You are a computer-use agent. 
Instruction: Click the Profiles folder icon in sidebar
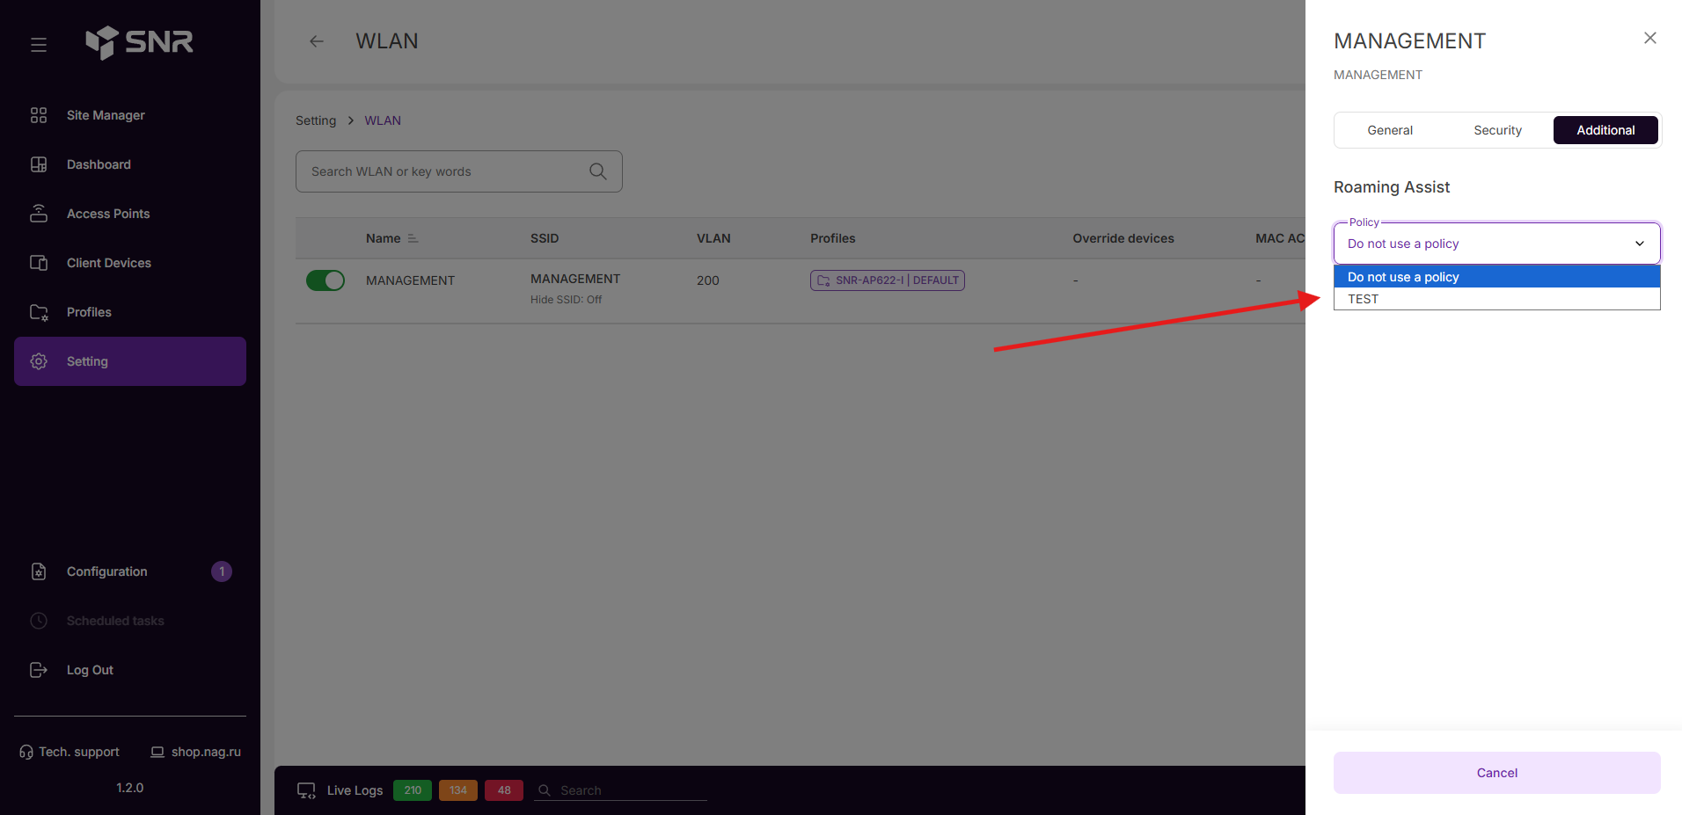[x=39, y=312]
